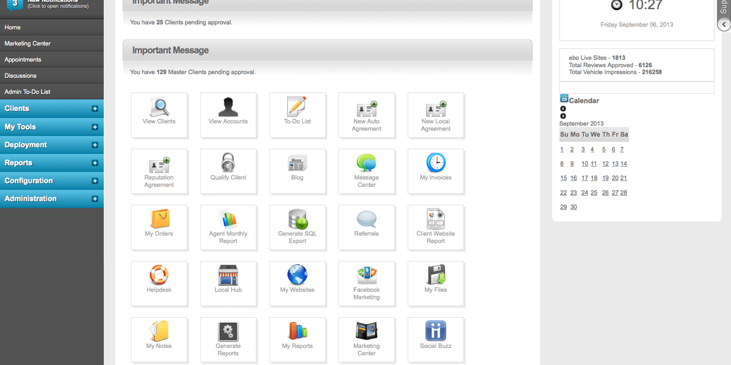Select September 10 in calendar
731x365 pixels.
click(x=585, y=164)
